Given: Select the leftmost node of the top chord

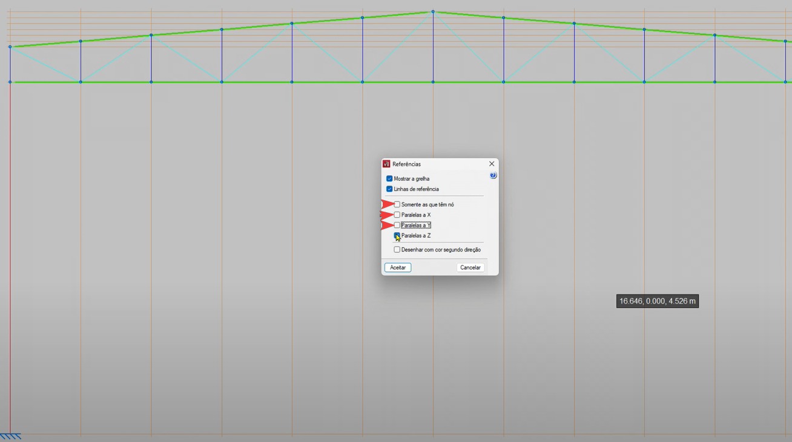Looking at the screenshot, I should pos(10,47).
